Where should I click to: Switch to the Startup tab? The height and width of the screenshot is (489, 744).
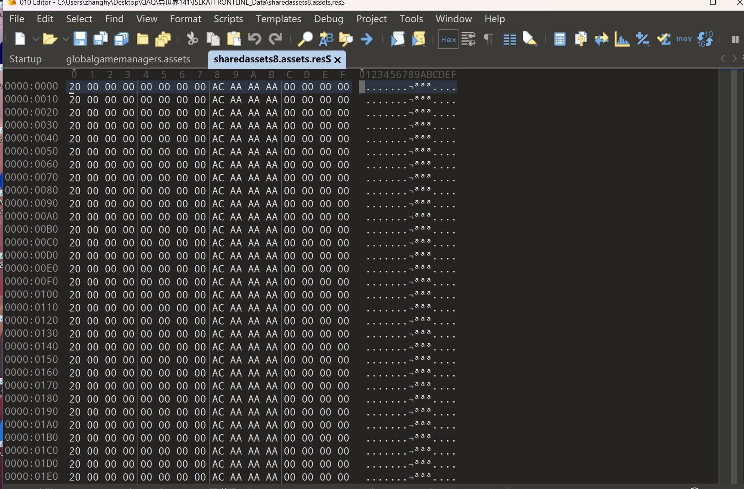25,59
